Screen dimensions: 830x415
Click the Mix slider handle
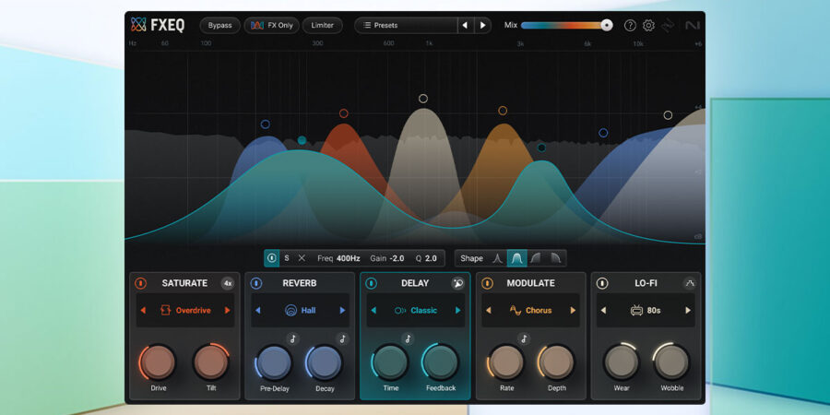607,25
